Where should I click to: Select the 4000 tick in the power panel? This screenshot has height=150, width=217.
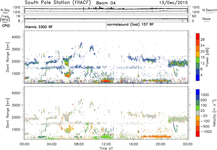pyautogui.click(x=16, y=37)
